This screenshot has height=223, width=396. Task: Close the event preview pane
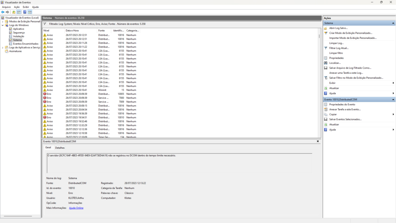(318, 141)
